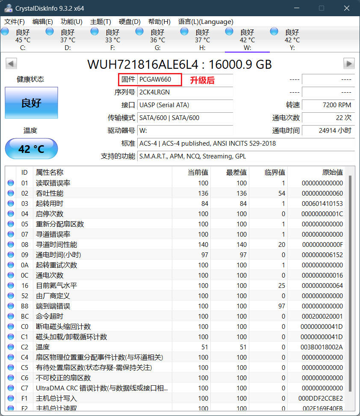Select the UltraDMA CRC 错误计数 row name
This screenshot has width=360, height=416.
click(102, 388)
